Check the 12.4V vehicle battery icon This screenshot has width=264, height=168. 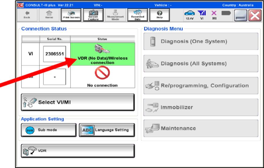click(x=190, y=15)
